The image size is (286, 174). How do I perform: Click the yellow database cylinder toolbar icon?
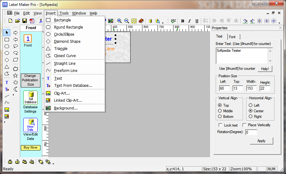[x=150, y=21]
